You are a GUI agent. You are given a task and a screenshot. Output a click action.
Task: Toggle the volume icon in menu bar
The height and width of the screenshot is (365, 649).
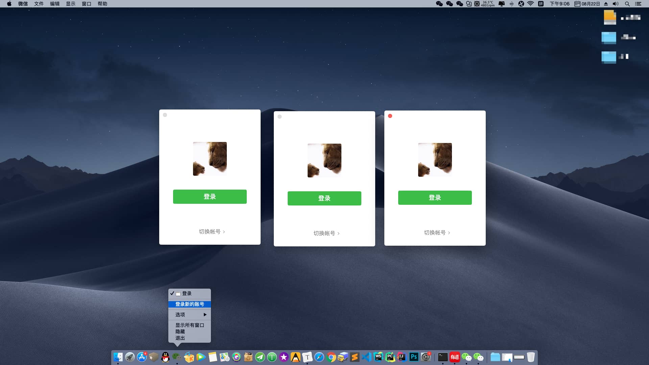tap(616, 4)
